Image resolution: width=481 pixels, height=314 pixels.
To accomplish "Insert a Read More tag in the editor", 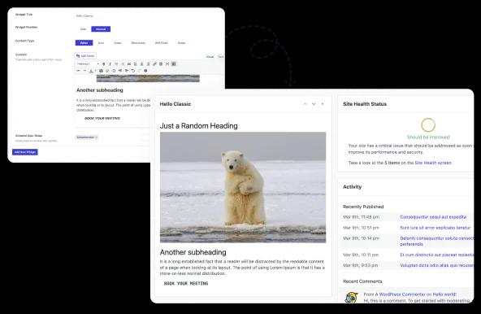I will click(161, 64).
